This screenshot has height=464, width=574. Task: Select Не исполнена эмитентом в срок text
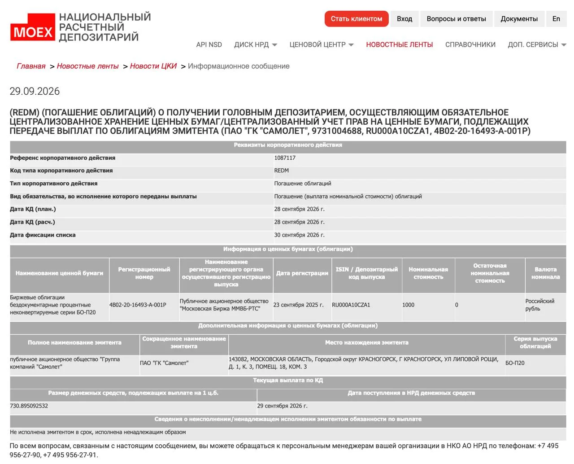tap(98, 432)
